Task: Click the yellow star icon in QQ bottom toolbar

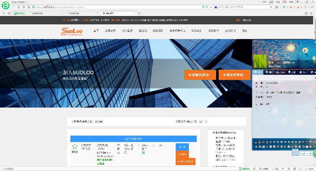Action: coord(256,147)
